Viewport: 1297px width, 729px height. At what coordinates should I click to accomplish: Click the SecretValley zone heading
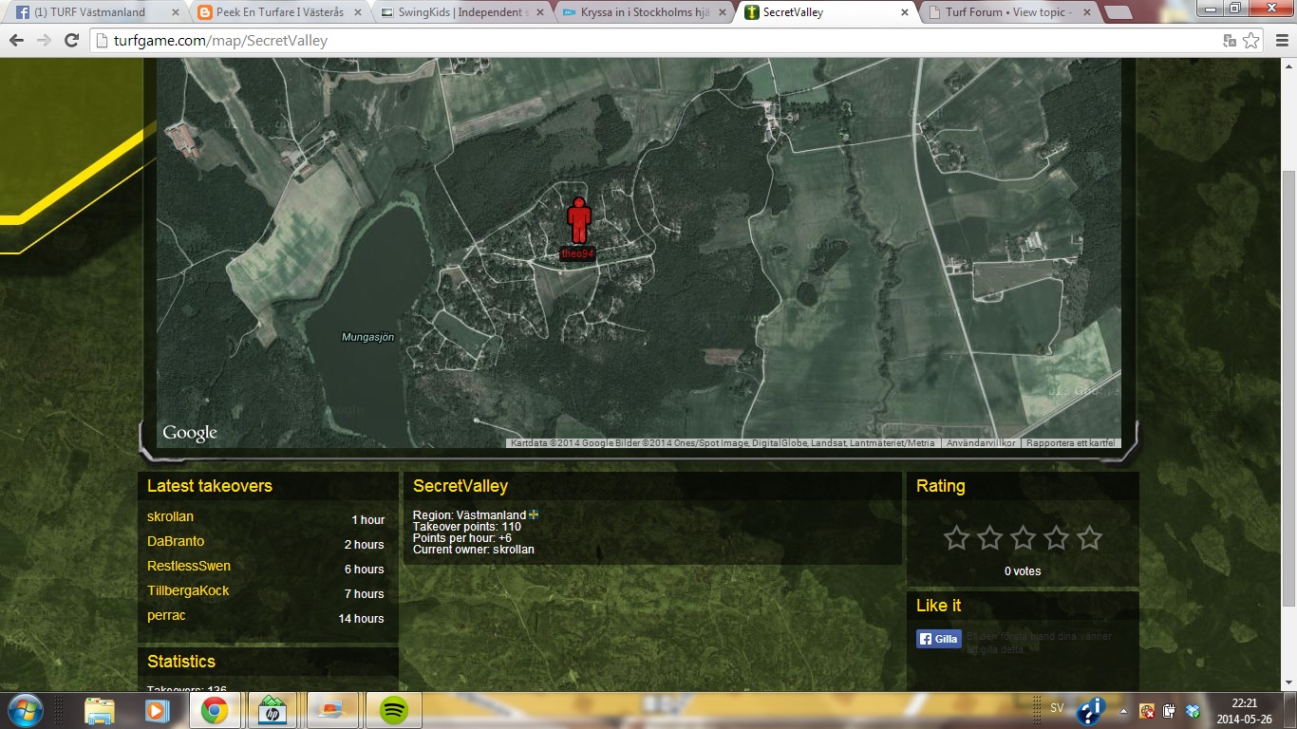pyautogui.click(x=461, y=486)
